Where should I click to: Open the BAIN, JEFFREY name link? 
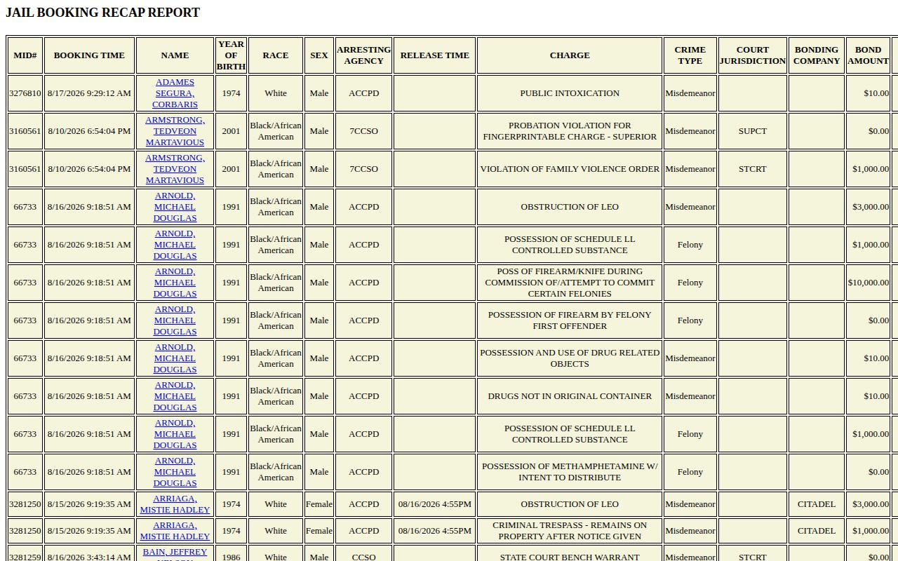pyautogui.click(x=175, y=553)
